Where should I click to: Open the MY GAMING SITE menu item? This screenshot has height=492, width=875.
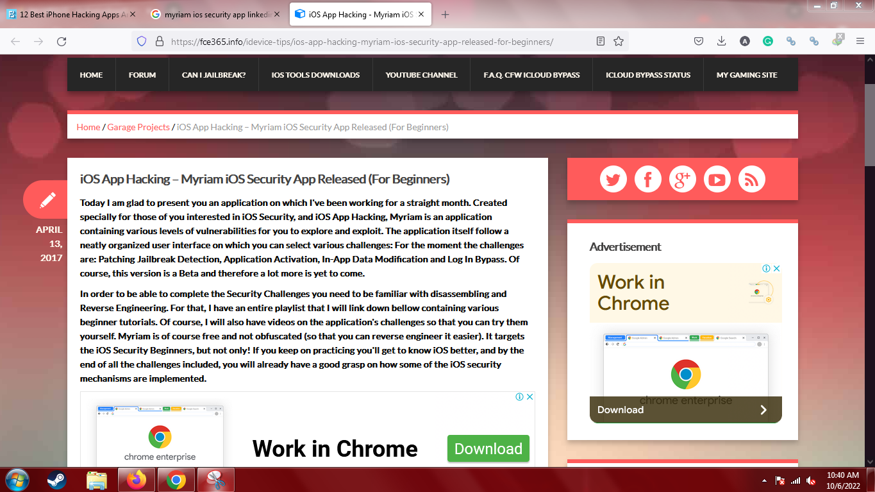click(747, 74)
